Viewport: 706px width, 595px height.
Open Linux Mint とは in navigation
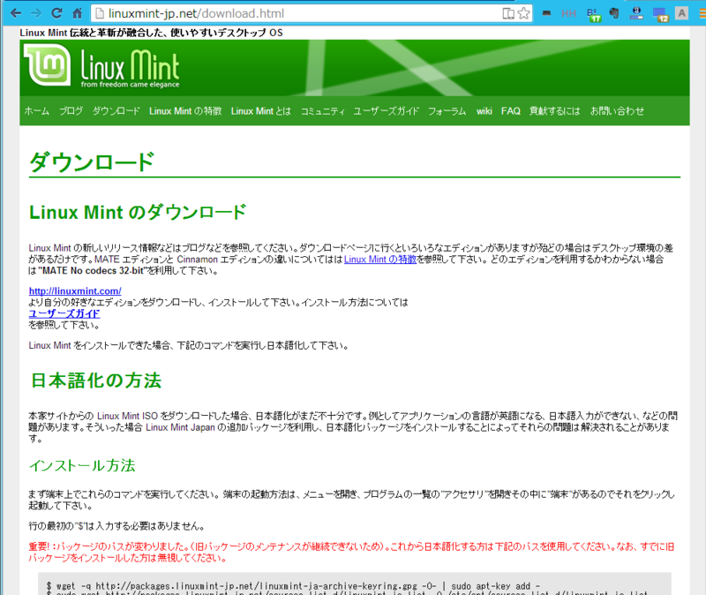pyautogui.click(x=261, y=111)
